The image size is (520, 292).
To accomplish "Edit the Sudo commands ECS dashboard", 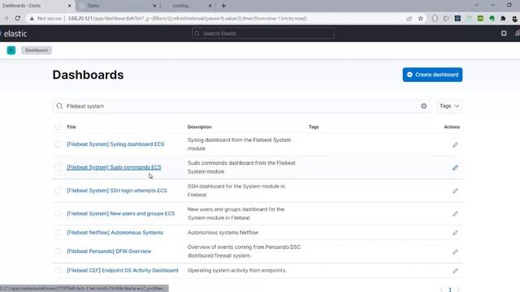I will [x=455, y=168].
